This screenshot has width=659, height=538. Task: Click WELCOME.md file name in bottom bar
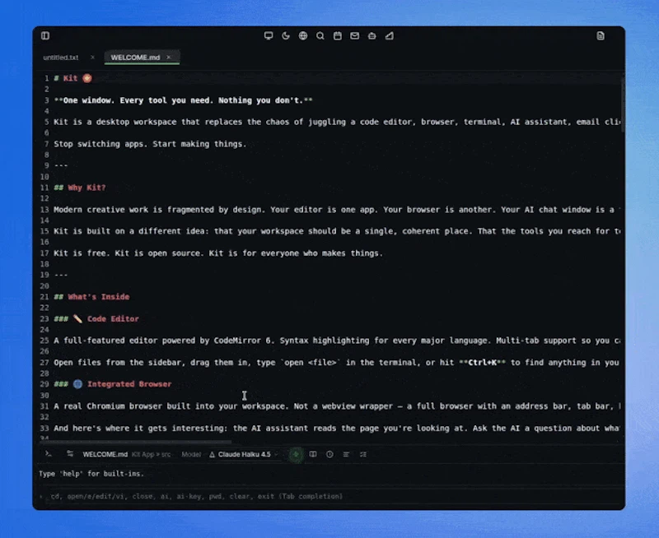[x=105, y=454]
